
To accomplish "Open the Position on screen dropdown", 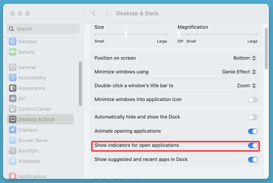I will click(245, 58).
